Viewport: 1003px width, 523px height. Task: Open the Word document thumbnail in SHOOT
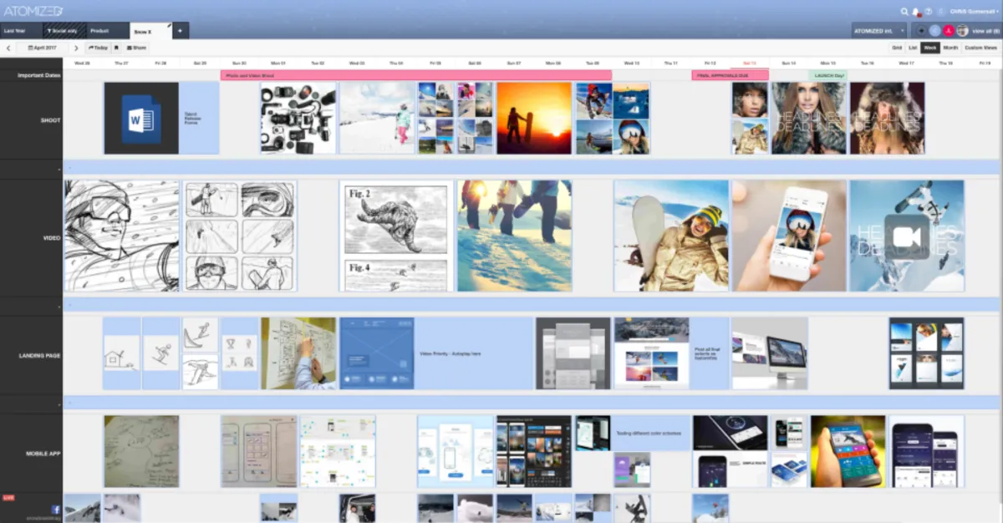pos(141,118)
